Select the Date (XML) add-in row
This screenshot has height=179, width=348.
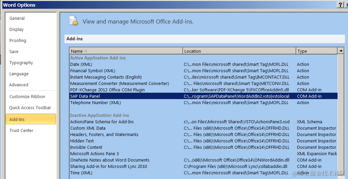tap(204, 64)
